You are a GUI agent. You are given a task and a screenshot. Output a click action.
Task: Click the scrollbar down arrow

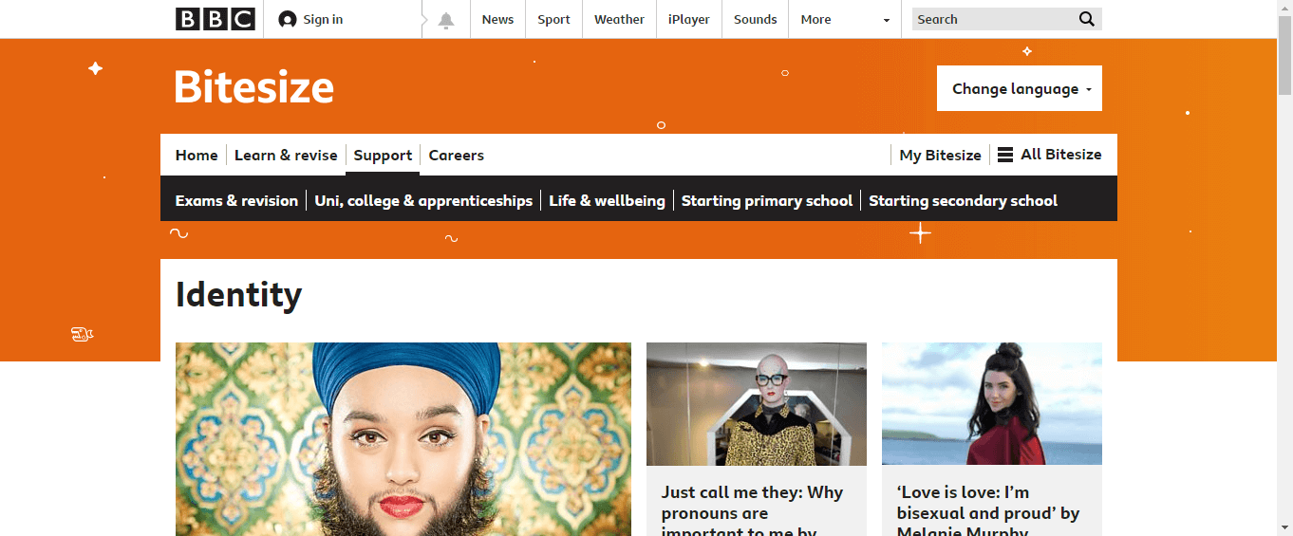click(1284, 527)
